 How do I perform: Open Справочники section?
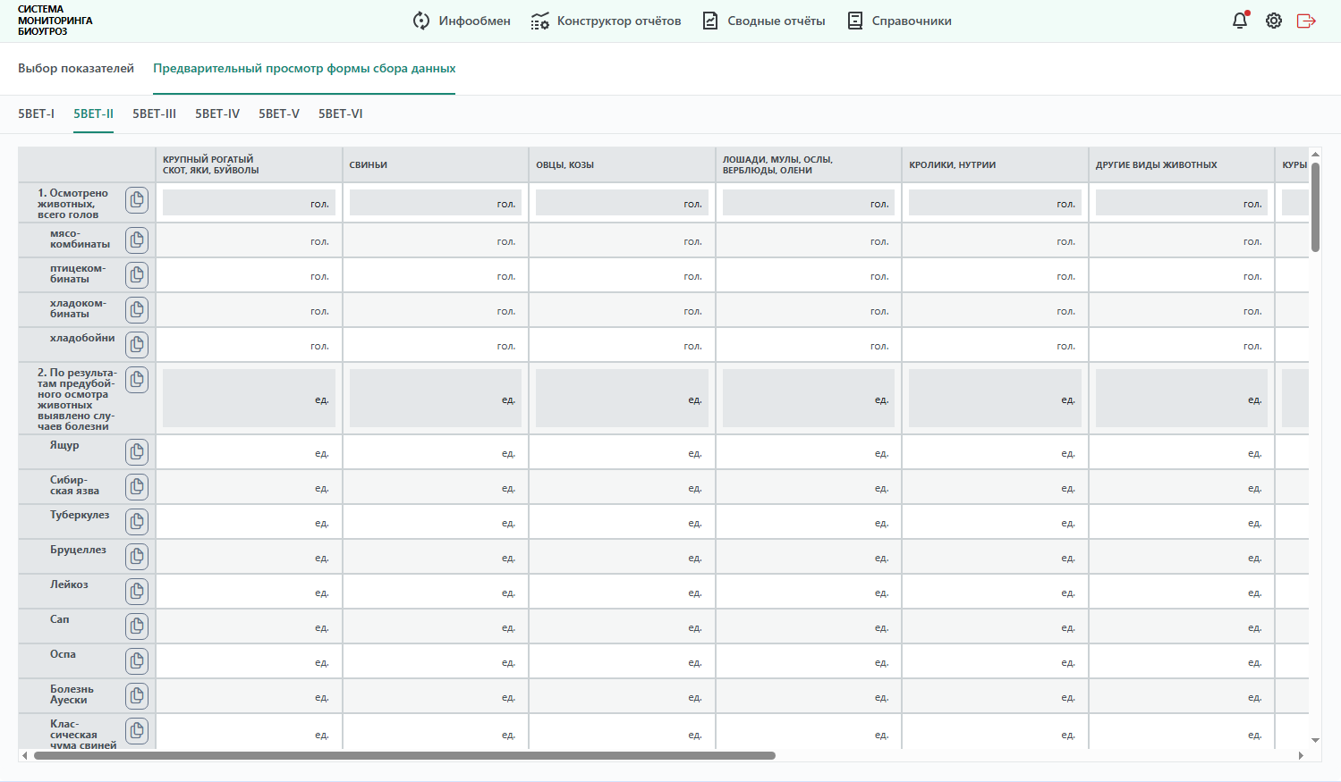(899, 21)
